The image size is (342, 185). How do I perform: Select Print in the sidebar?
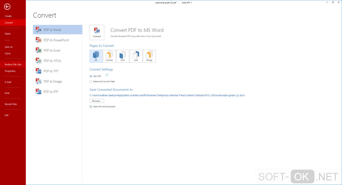(7, 93)
